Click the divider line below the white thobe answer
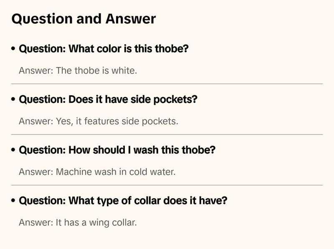Viewport: 334px width, 249px height. 167,84
